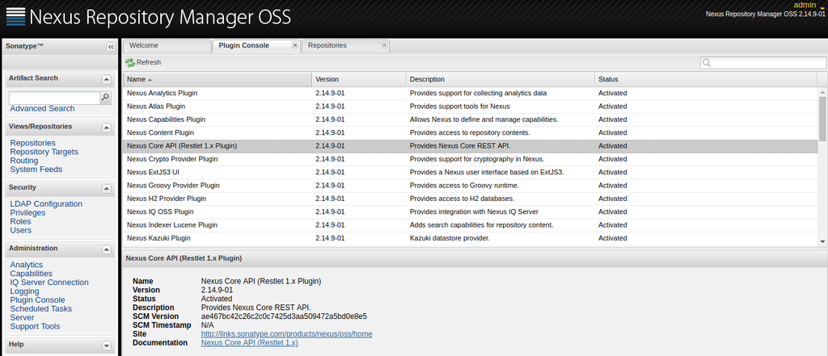Select Nexus Core API (Restlet 1.x Plugin) row
Image resolution: width=828 pixels, height=356 pixels.
point(470,145)
